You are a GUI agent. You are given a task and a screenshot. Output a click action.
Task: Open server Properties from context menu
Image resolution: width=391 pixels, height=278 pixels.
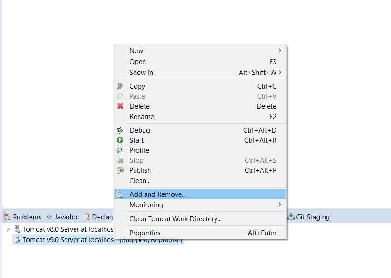(x=145, y=233)
